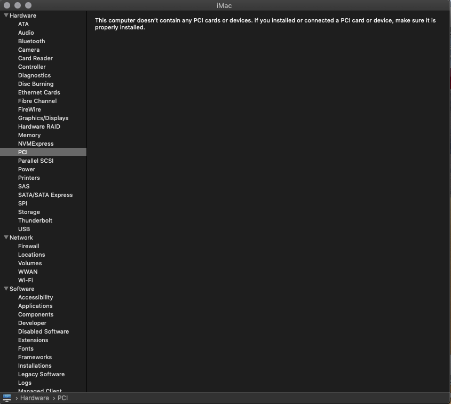451x404 pixels.
Task: Collapse the Hardware section triangle
Action: [6, 15]
